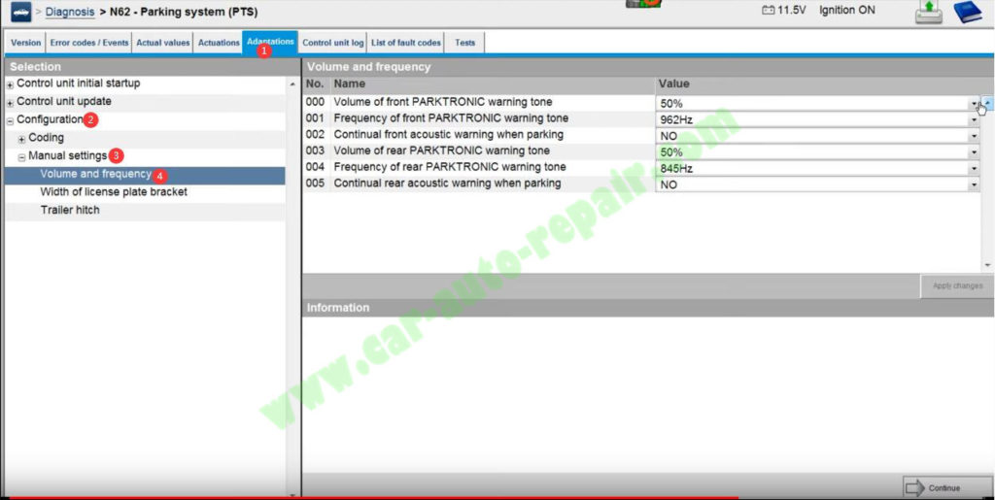Open rear warning tone frequency dropdown
Screen dimensions: 995x500
coord(973,169)
